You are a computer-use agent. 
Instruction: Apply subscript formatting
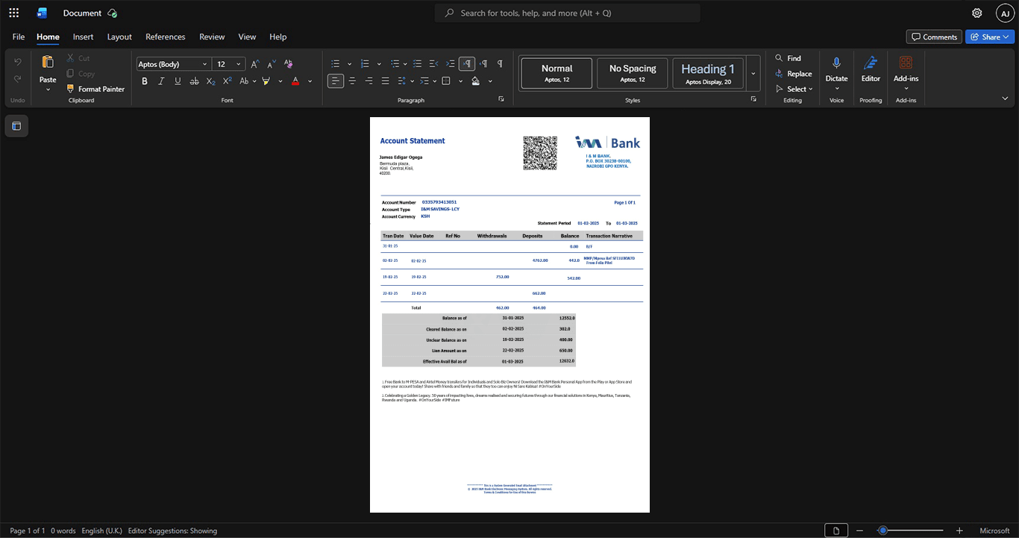(x=210, y=81)
